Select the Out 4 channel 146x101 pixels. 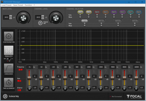105,12
